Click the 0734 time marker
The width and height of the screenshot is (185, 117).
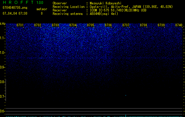pyautogui.click(x=73, y=25)
